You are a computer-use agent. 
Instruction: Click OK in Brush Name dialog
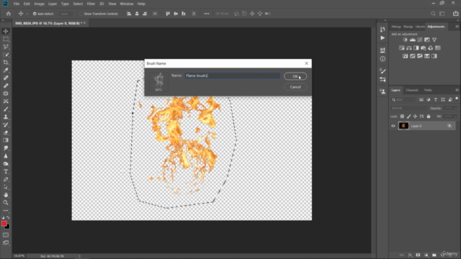(295, 76)
